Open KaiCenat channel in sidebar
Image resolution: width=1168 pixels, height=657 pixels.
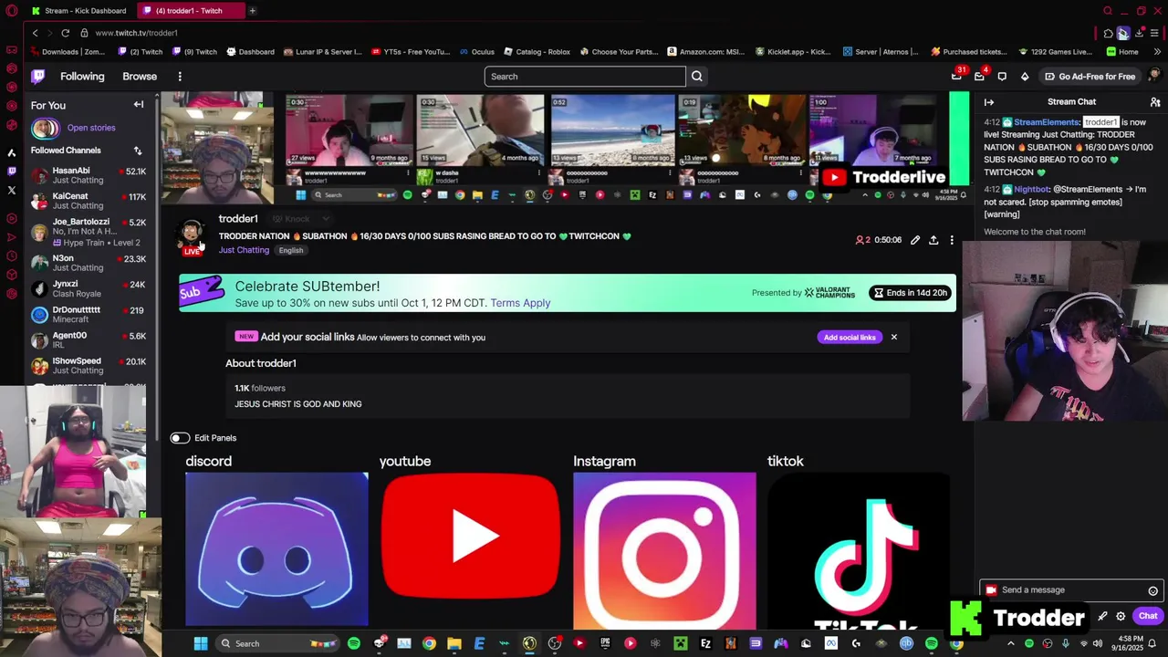[x=89, y=201]
